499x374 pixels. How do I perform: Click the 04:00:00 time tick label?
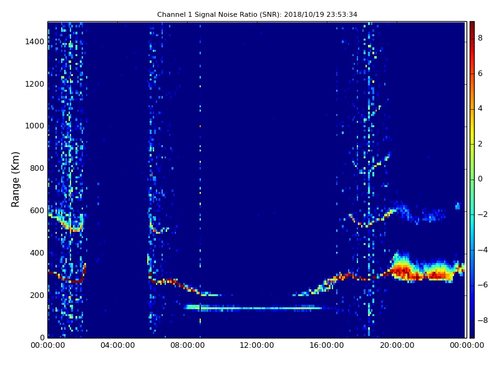(118, 345)
